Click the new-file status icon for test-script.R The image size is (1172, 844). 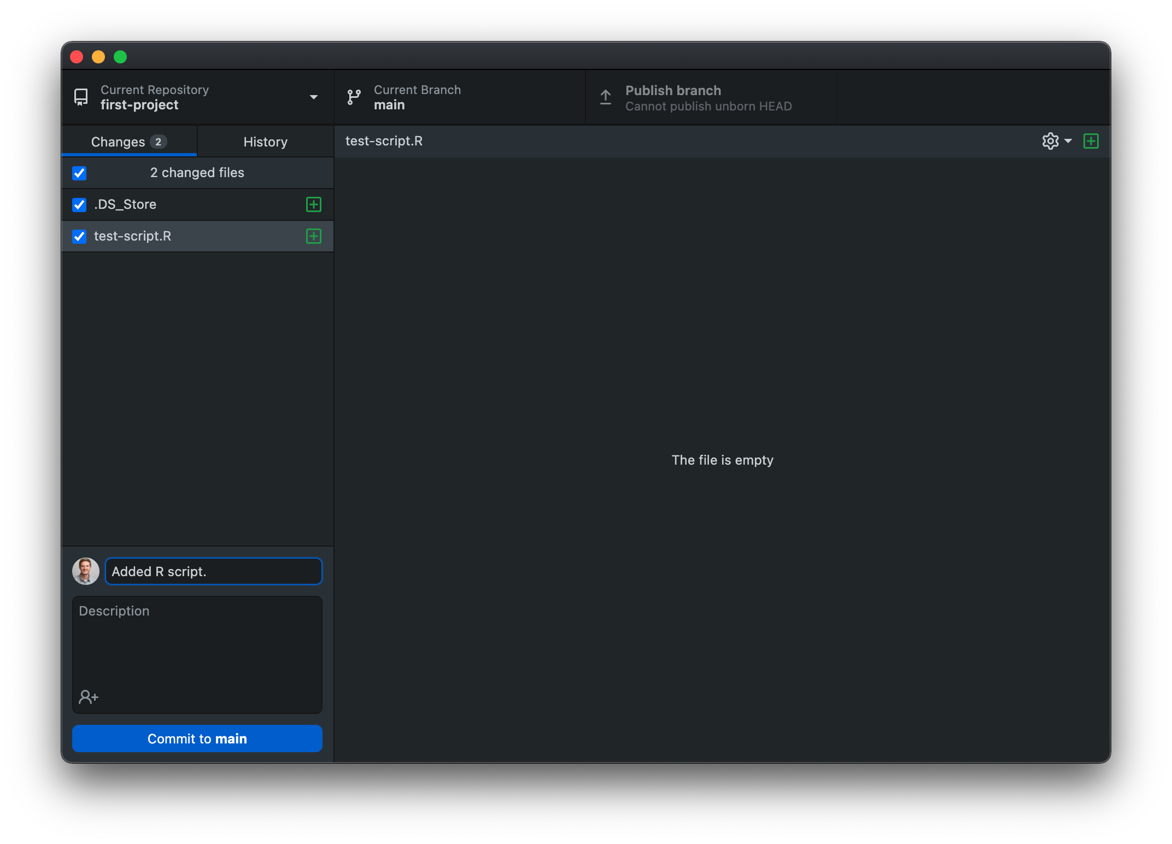click(314, 236)
